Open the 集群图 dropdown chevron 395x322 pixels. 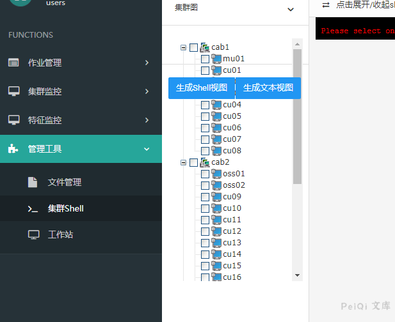(x=291, y=9)
